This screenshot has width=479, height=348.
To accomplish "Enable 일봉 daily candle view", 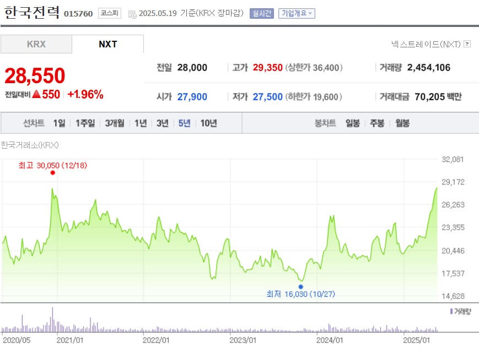I will pyautogui.click(x=353, y=124).
